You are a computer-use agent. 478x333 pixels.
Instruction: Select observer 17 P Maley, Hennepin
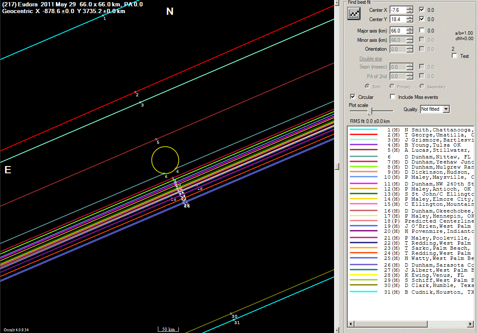(411, 216)
